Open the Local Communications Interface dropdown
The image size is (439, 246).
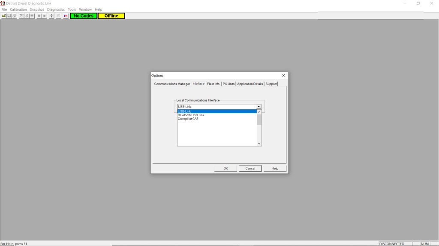259,106
